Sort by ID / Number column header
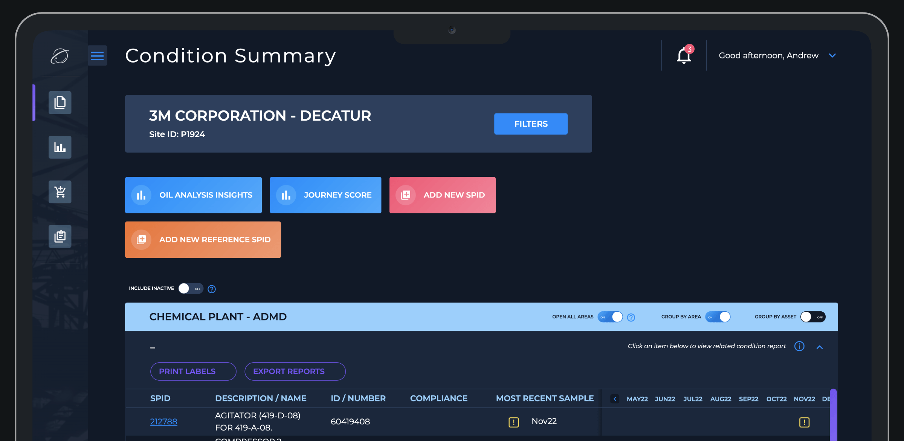Screen dimensions: 904x441 pyautogui.click(x=358, y=398)
